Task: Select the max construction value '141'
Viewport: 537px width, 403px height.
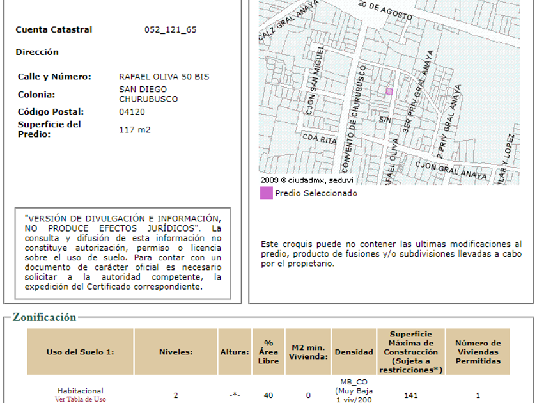Action: point(410,395)
